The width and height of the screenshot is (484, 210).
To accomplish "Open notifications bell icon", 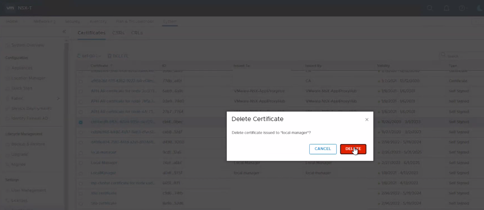I will click(446, 8).
